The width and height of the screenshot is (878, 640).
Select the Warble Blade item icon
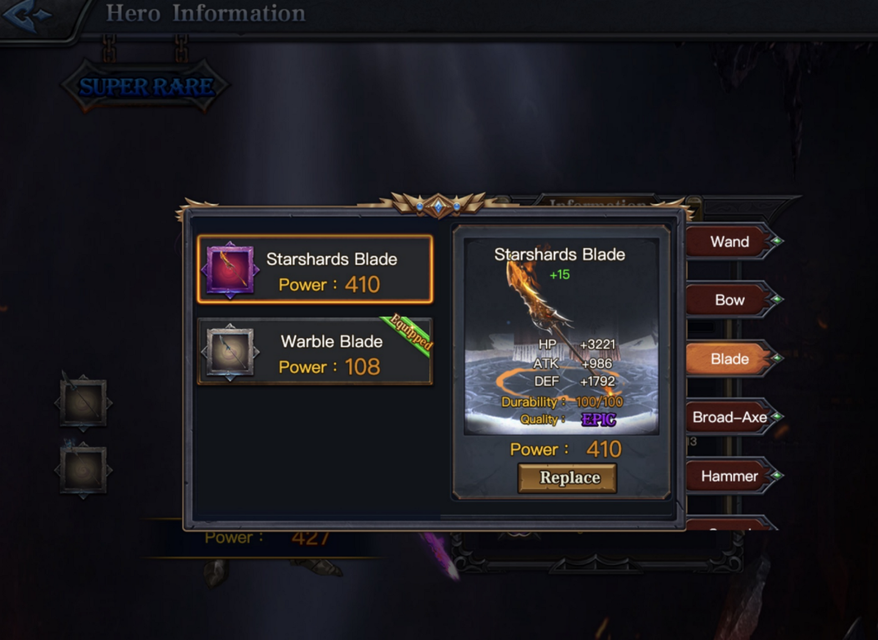pyautogui.click(x=230, y=352)
